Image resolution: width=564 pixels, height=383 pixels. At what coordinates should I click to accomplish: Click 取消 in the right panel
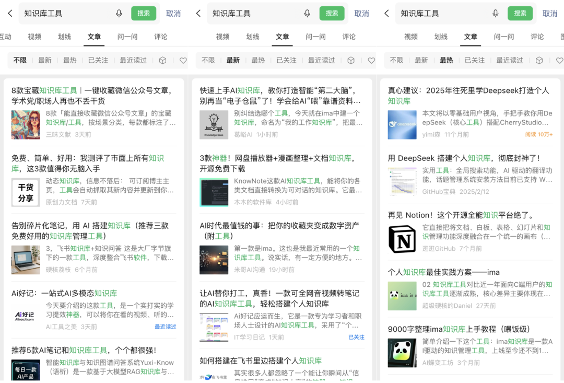(550, 14)
